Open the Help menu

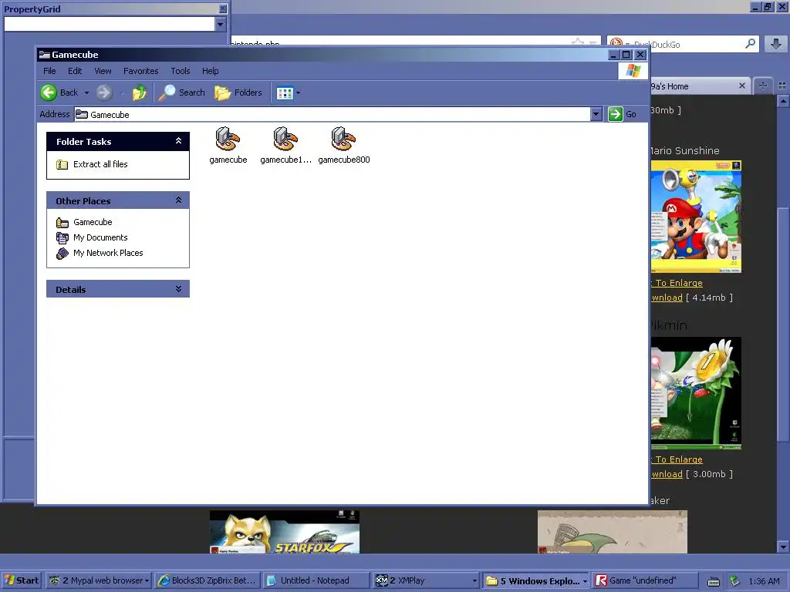coord(210,71)
